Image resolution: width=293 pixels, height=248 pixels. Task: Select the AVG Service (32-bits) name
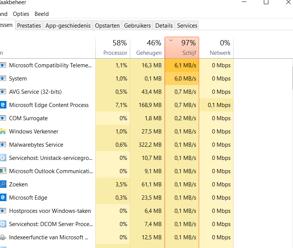[35, 92]
